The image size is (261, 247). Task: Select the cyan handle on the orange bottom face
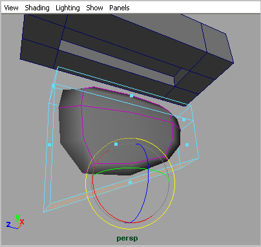(130, 183)
